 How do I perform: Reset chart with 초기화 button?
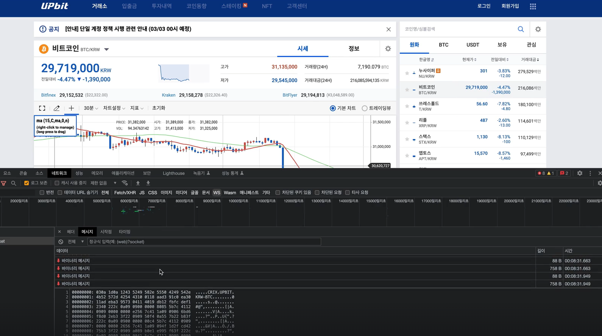[159, 108]
